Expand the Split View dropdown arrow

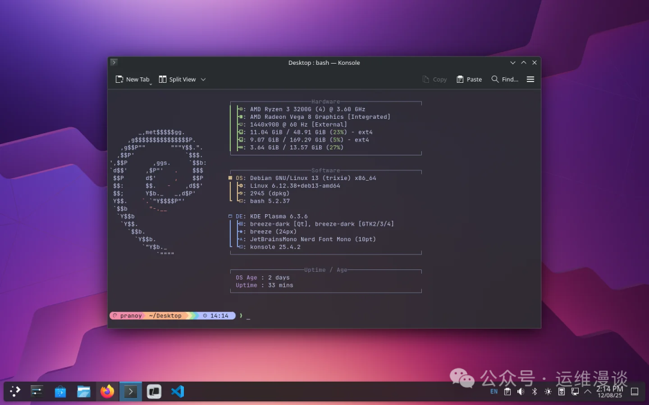[203, 79]
